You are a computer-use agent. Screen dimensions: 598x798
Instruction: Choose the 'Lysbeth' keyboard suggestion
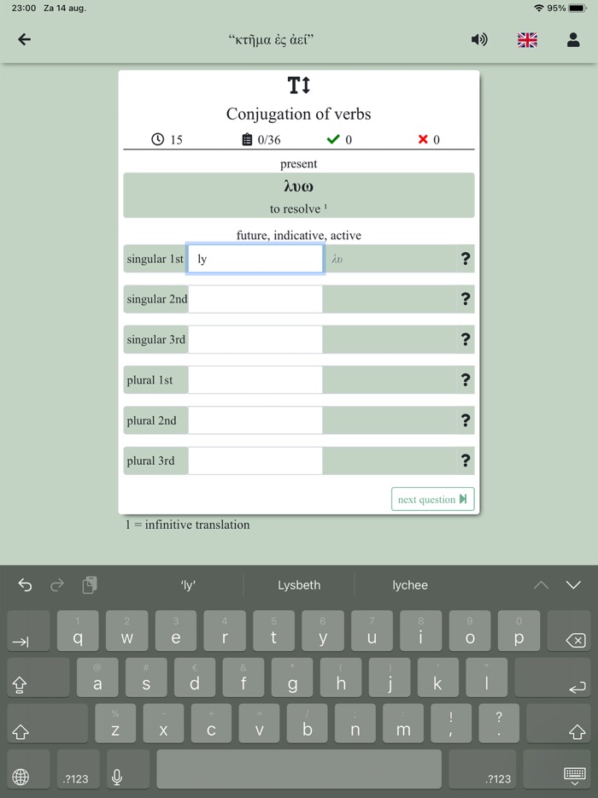point(299,584)
